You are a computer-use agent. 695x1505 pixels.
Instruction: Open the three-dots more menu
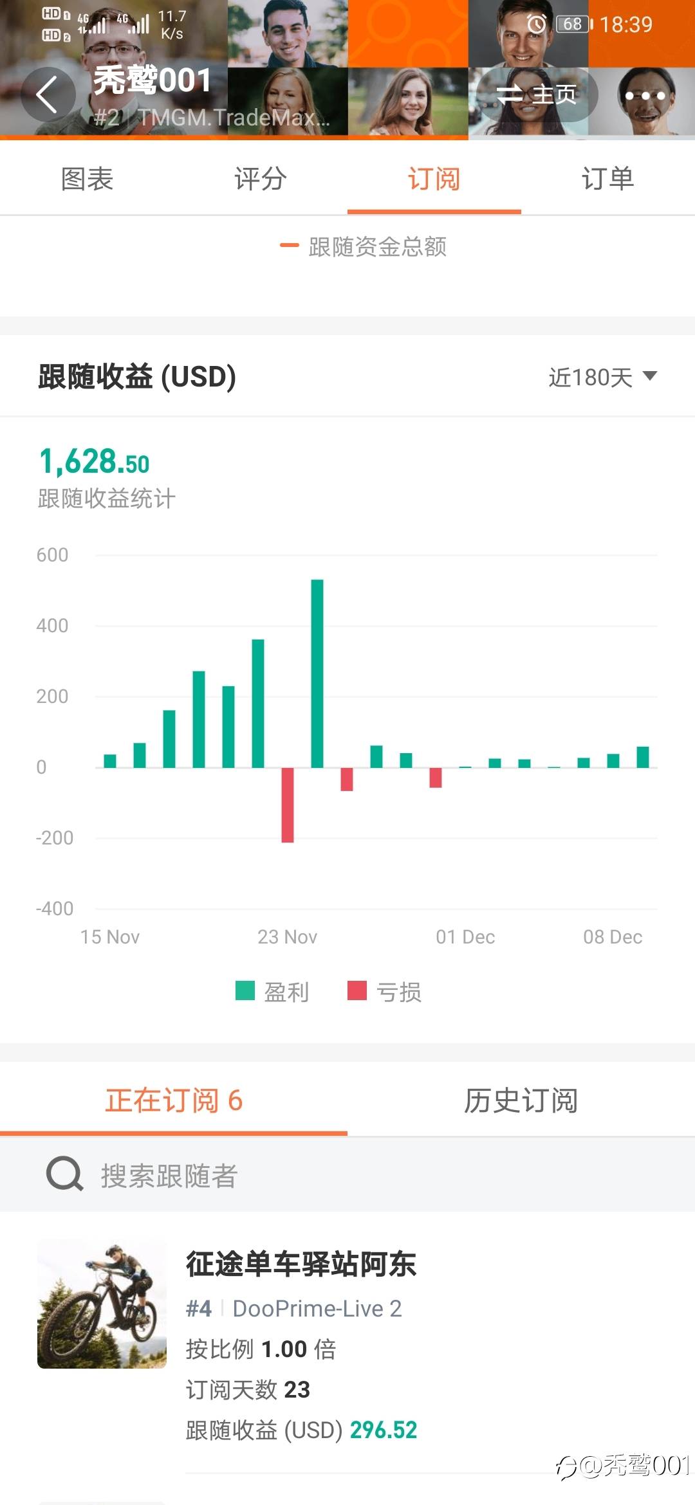[645, 95]
